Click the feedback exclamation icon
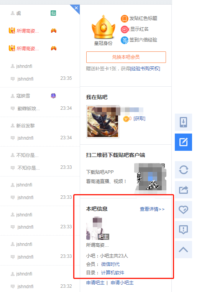The height and width of the screenshot is (292, 212). point(183,229)
